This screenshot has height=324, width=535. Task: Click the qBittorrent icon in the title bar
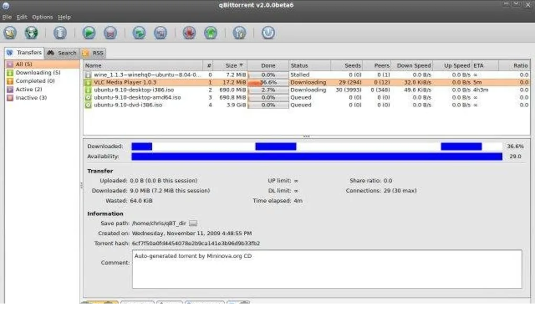(x=5, y=5)
